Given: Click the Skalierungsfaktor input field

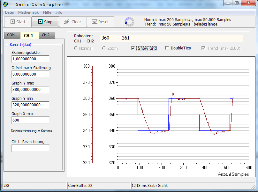Looking at the screenshot, I should pyautogui.click(x=30, y=59).
